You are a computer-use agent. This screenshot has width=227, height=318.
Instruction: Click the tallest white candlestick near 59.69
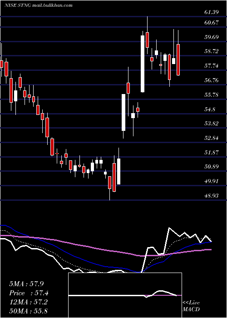[143, 64]
